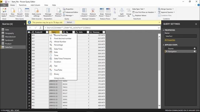Viewport: 200px width, 112px height.
Task: Open gear settings for Source step
Action: [x=194, y=49]
